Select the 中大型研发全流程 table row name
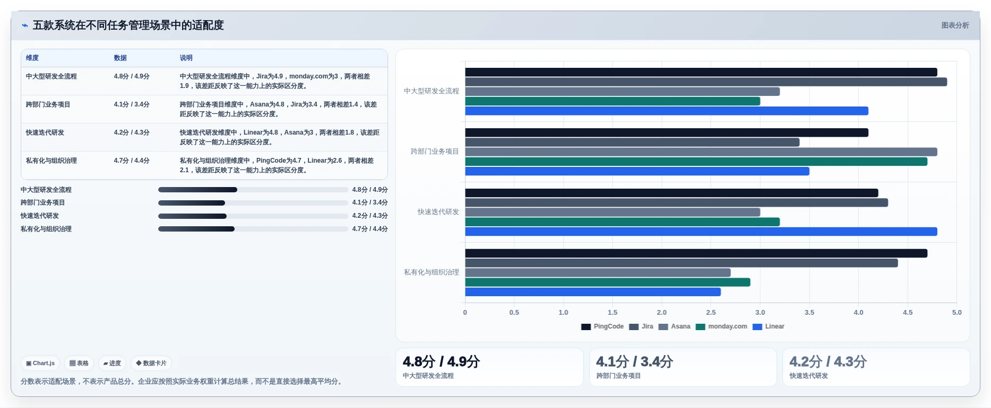Viewport: 991px width, 408px height. pos(51,76)
